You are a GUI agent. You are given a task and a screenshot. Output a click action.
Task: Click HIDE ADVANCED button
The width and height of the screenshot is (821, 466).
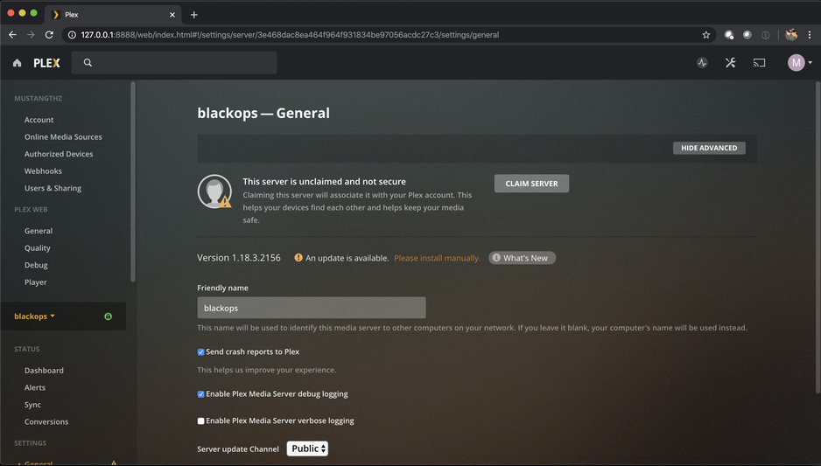coord(709,148)
